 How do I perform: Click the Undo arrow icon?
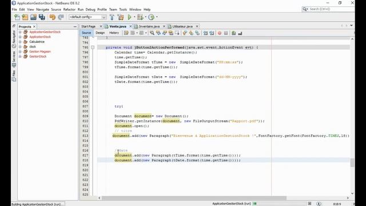coord(52,17)
